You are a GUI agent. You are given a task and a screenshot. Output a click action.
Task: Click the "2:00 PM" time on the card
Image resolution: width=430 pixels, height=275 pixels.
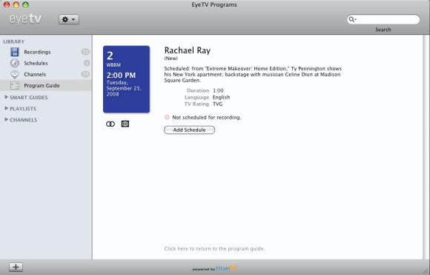coord(121,76)
